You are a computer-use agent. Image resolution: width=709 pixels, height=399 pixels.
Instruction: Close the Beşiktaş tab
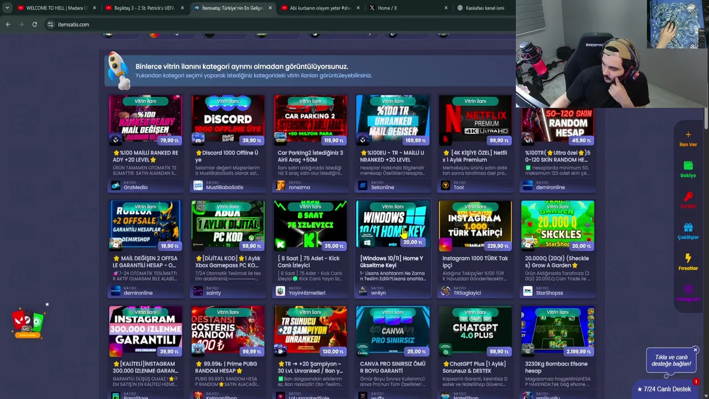tap(182, 8)
